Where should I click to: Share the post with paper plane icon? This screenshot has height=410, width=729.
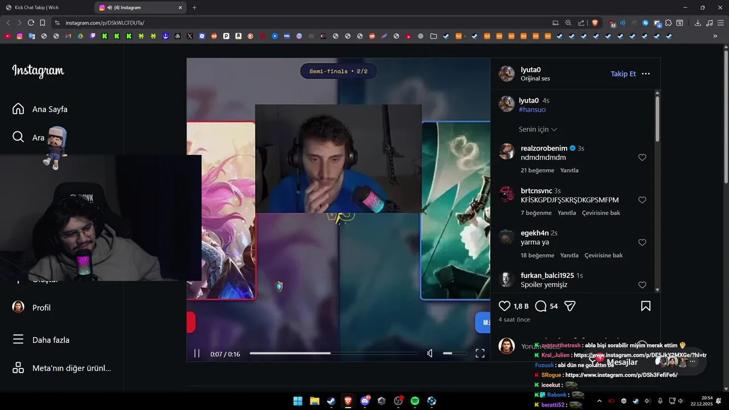(570, 306)
